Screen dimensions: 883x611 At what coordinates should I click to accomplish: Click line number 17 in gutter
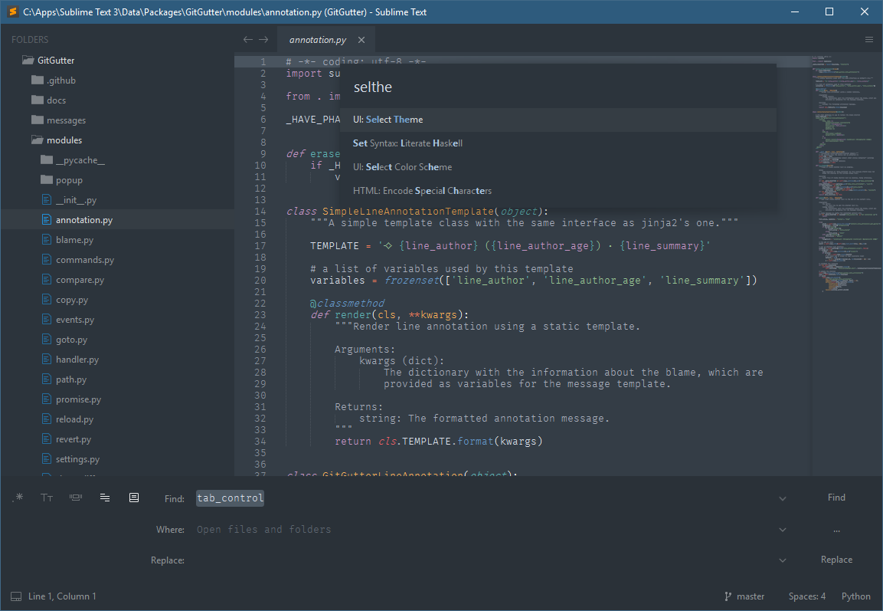coord(260,246)
